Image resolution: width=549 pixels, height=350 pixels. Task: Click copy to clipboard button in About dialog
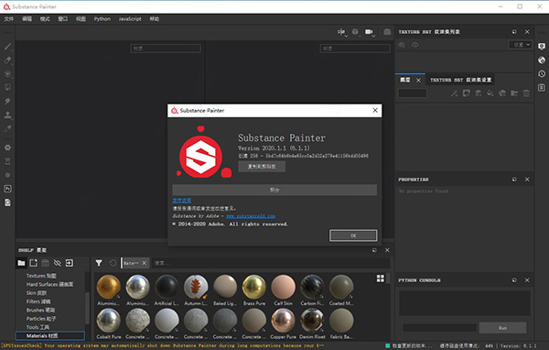tap(262, 167)
